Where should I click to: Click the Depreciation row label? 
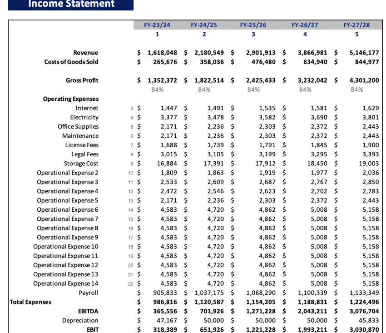[x=80, y=320]
